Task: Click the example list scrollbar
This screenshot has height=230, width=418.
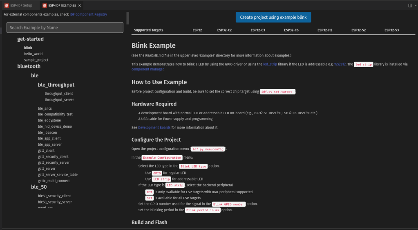Action: 128,18
